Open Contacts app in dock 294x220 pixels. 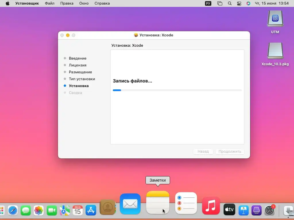[108, 207]
